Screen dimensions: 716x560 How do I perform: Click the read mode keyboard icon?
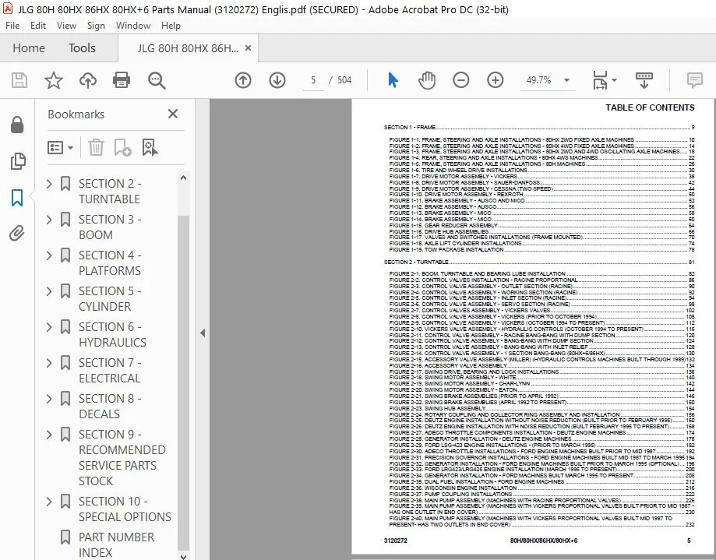(644, 80)
